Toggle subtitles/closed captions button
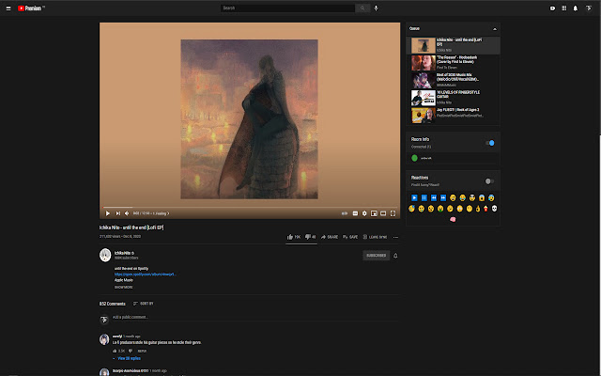Image resolution: width=601 pixels, height=376 pixels. click(x=355, y=213)
